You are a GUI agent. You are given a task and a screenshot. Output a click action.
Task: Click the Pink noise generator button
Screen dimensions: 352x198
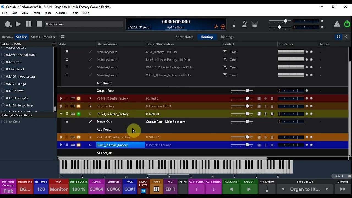coord(8,187)
